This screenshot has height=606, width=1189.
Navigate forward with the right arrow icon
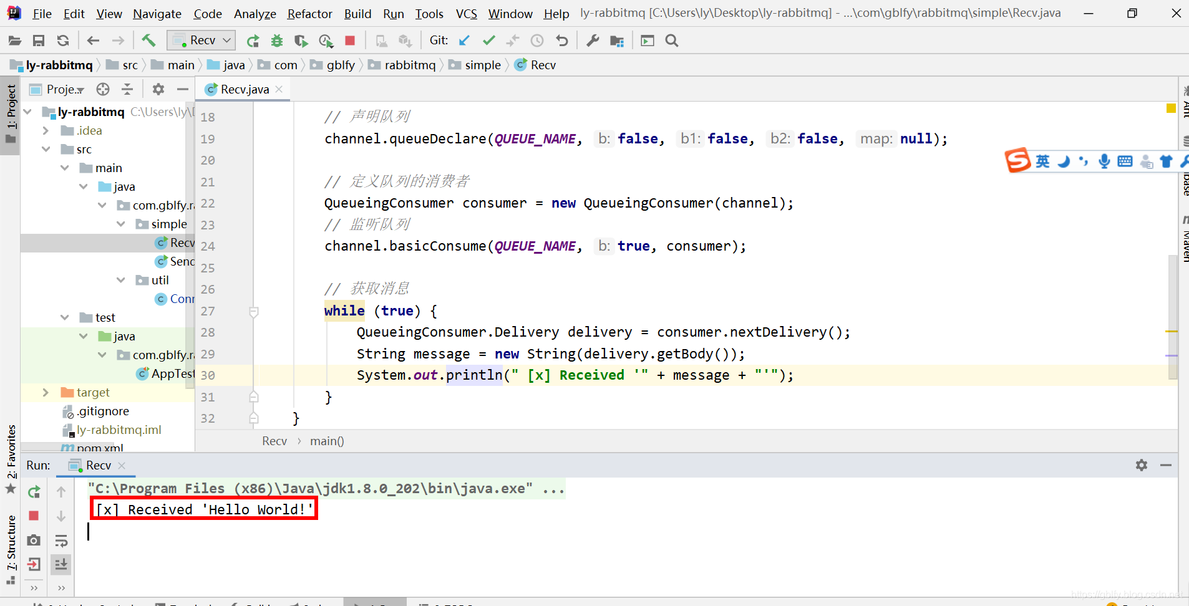118,41
